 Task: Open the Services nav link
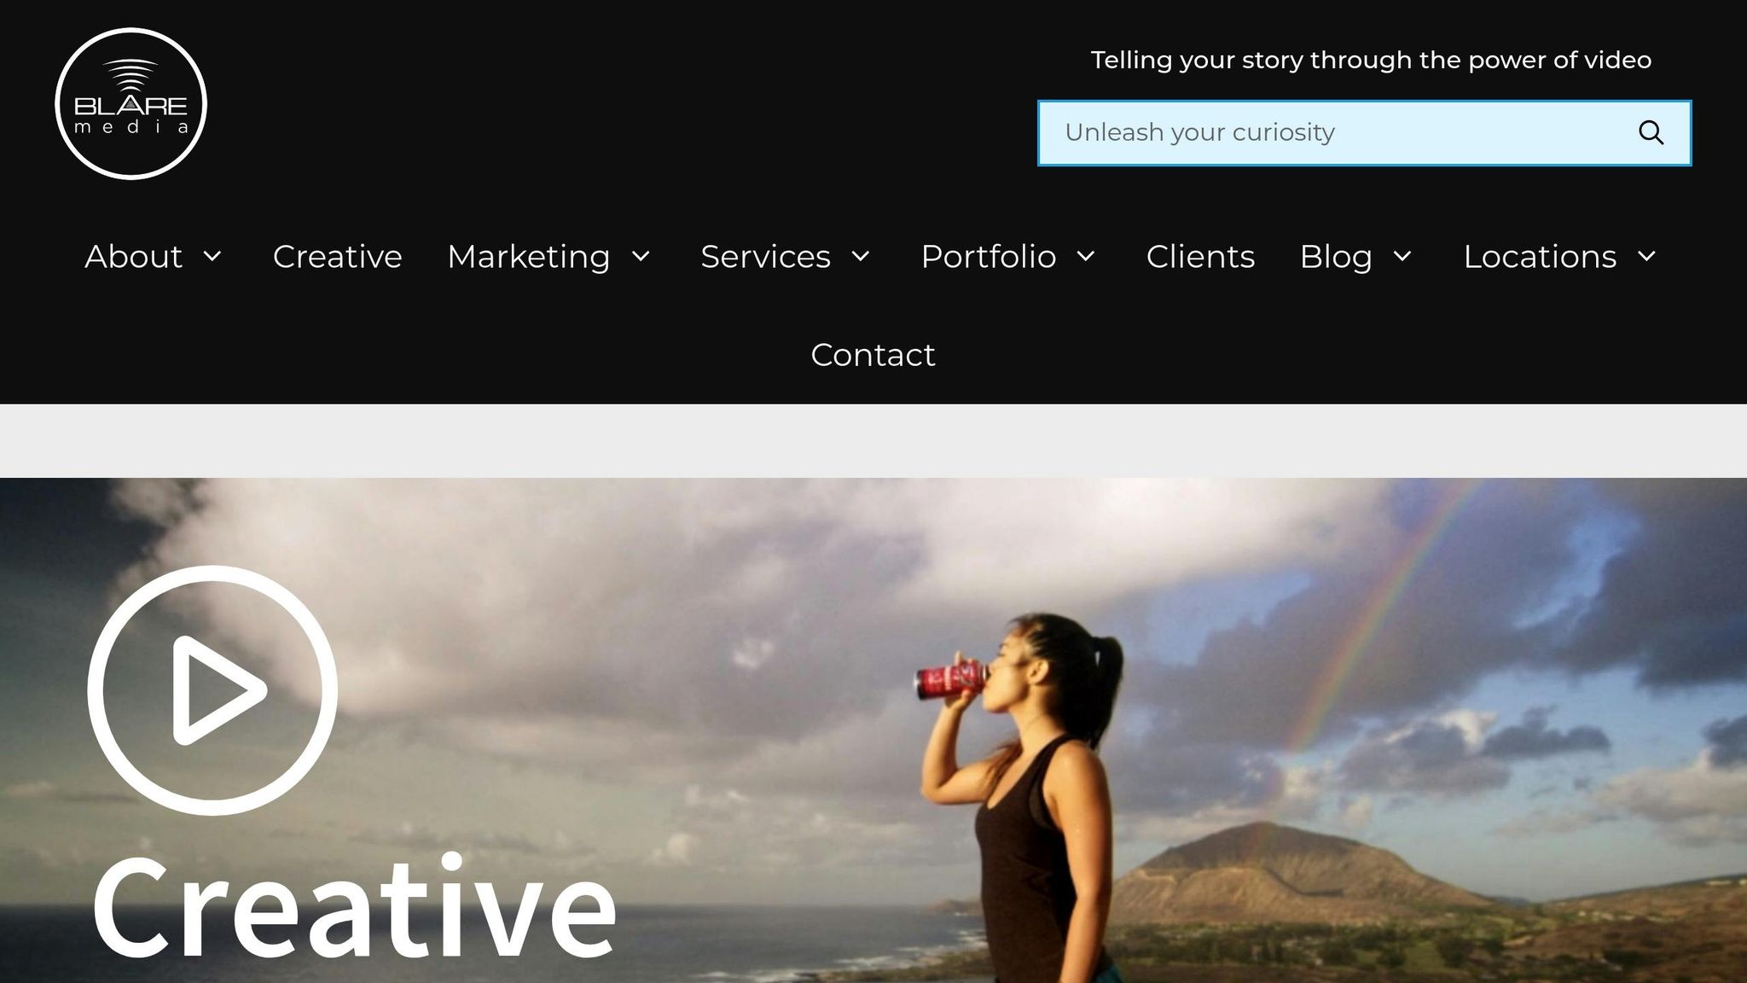click(765, 256)
